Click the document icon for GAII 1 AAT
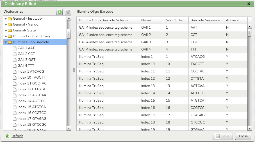 pos(15,48)
